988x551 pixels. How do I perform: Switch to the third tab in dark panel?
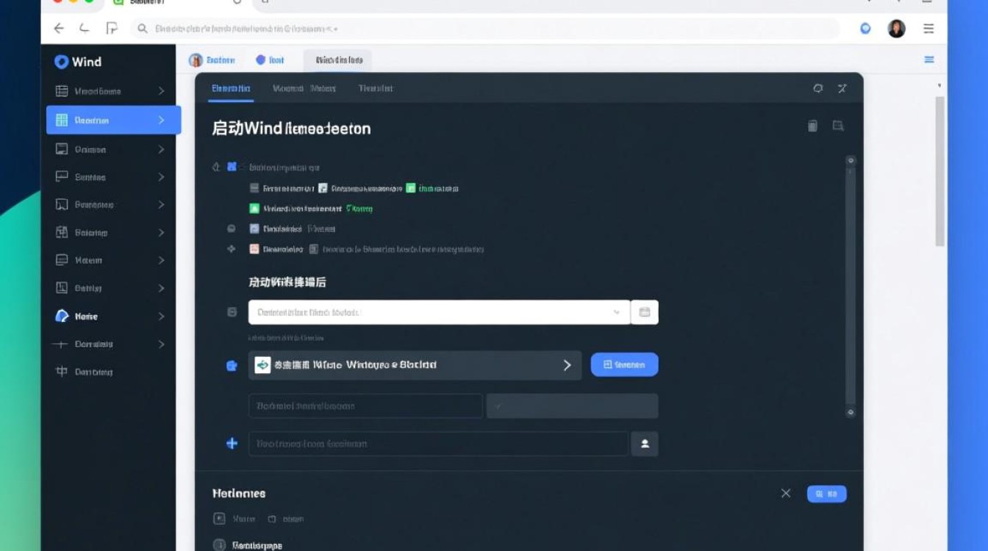[375, 88]
